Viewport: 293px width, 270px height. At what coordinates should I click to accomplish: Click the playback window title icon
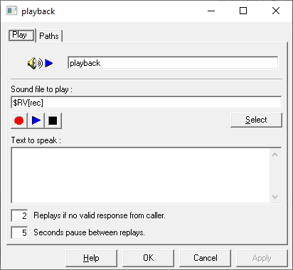coord(12,11)
